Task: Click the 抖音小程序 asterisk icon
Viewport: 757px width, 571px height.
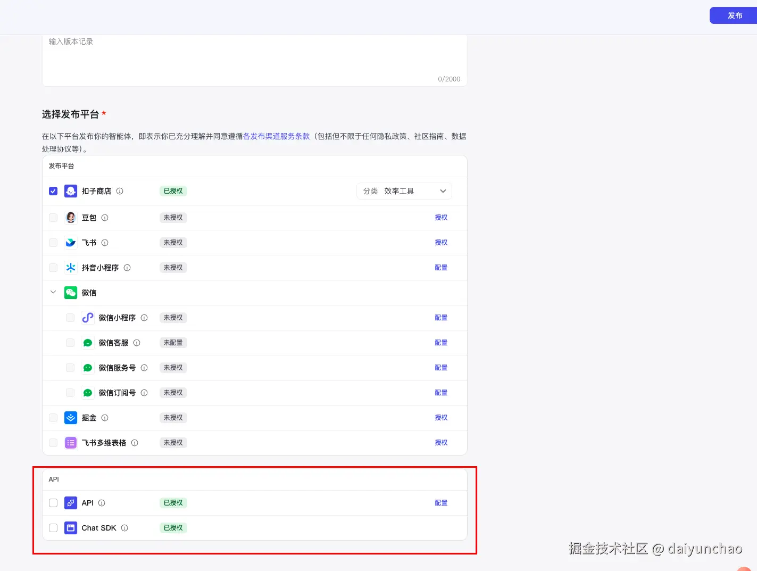Action: (71, 268)
